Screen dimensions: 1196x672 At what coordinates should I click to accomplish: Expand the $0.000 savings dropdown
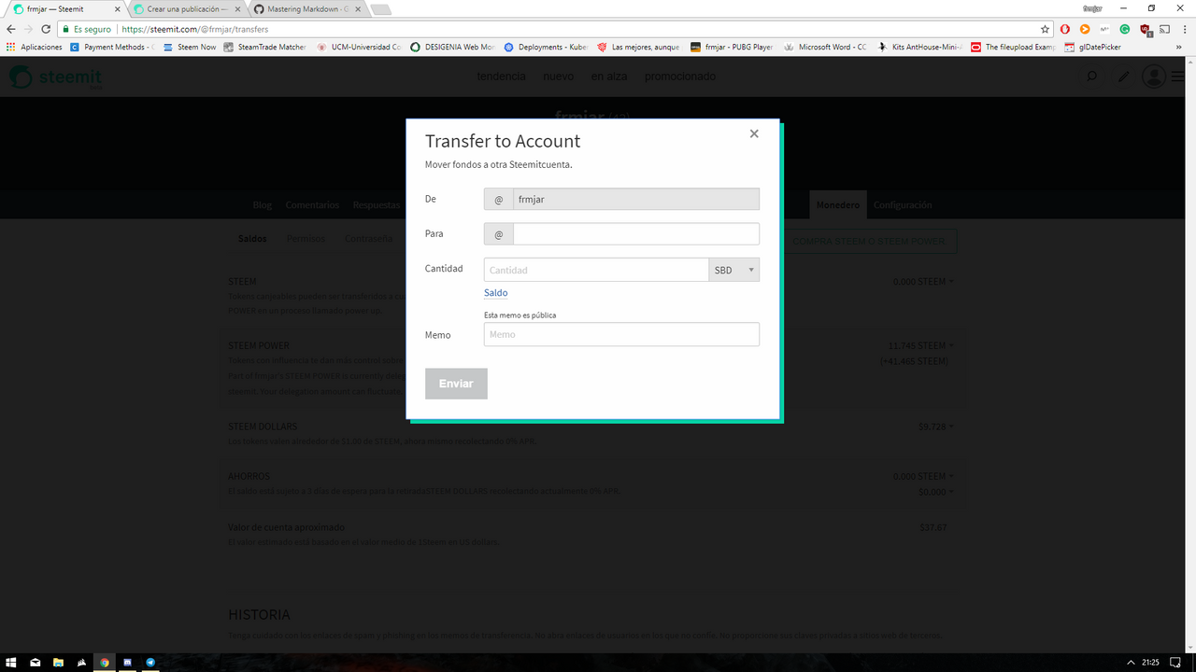[936, 491]
